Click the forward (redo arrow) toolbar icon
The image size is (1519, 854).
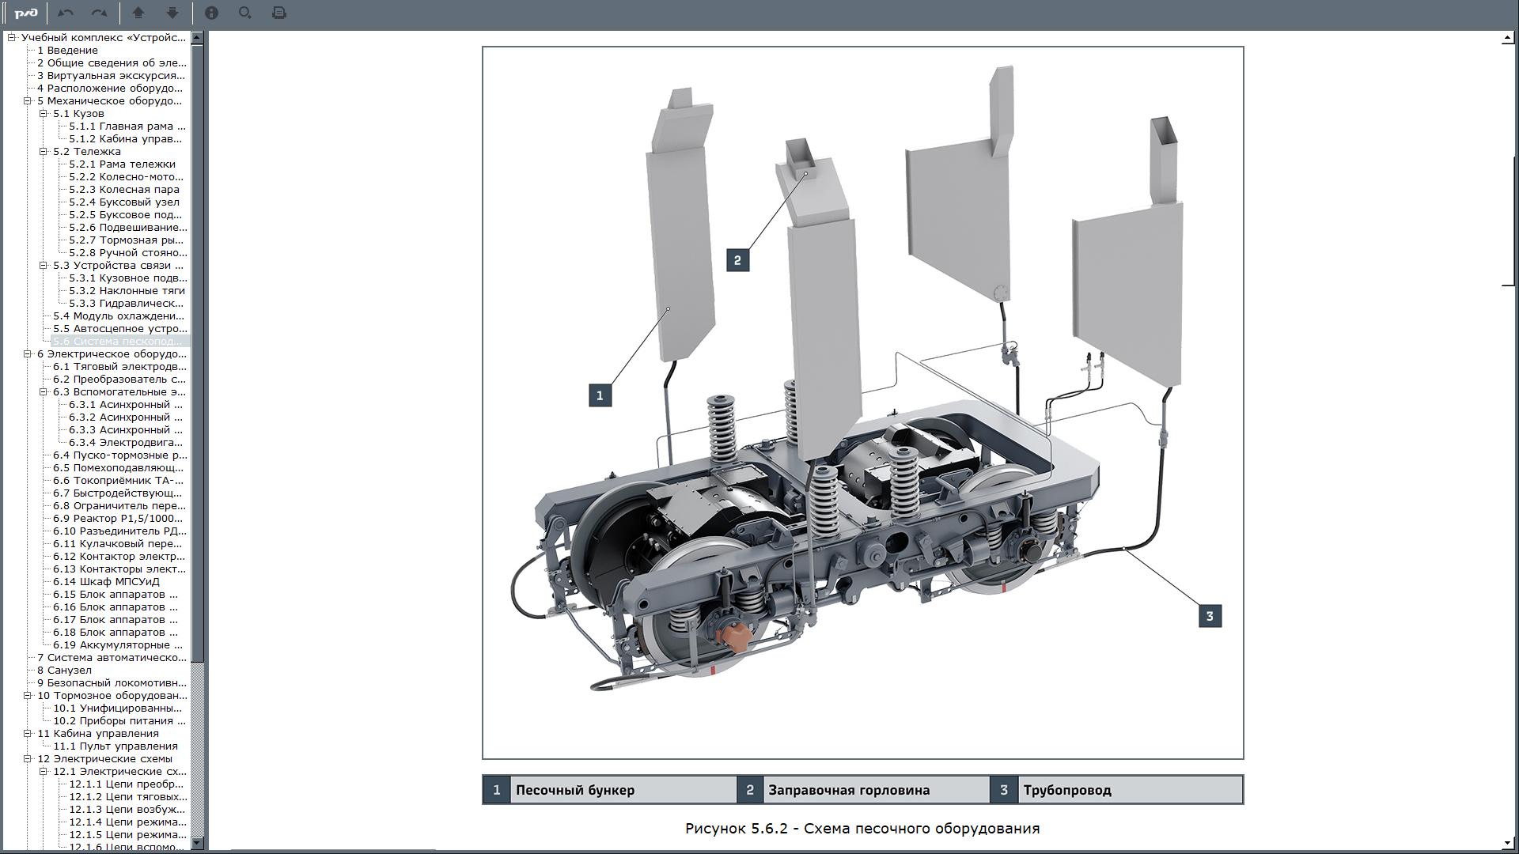100,13
